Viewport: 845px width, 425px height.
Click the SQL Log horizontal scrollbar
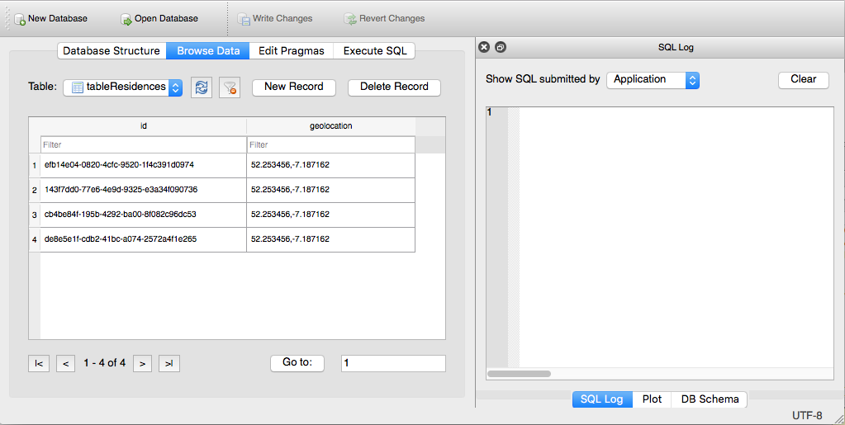click(519, 374)
